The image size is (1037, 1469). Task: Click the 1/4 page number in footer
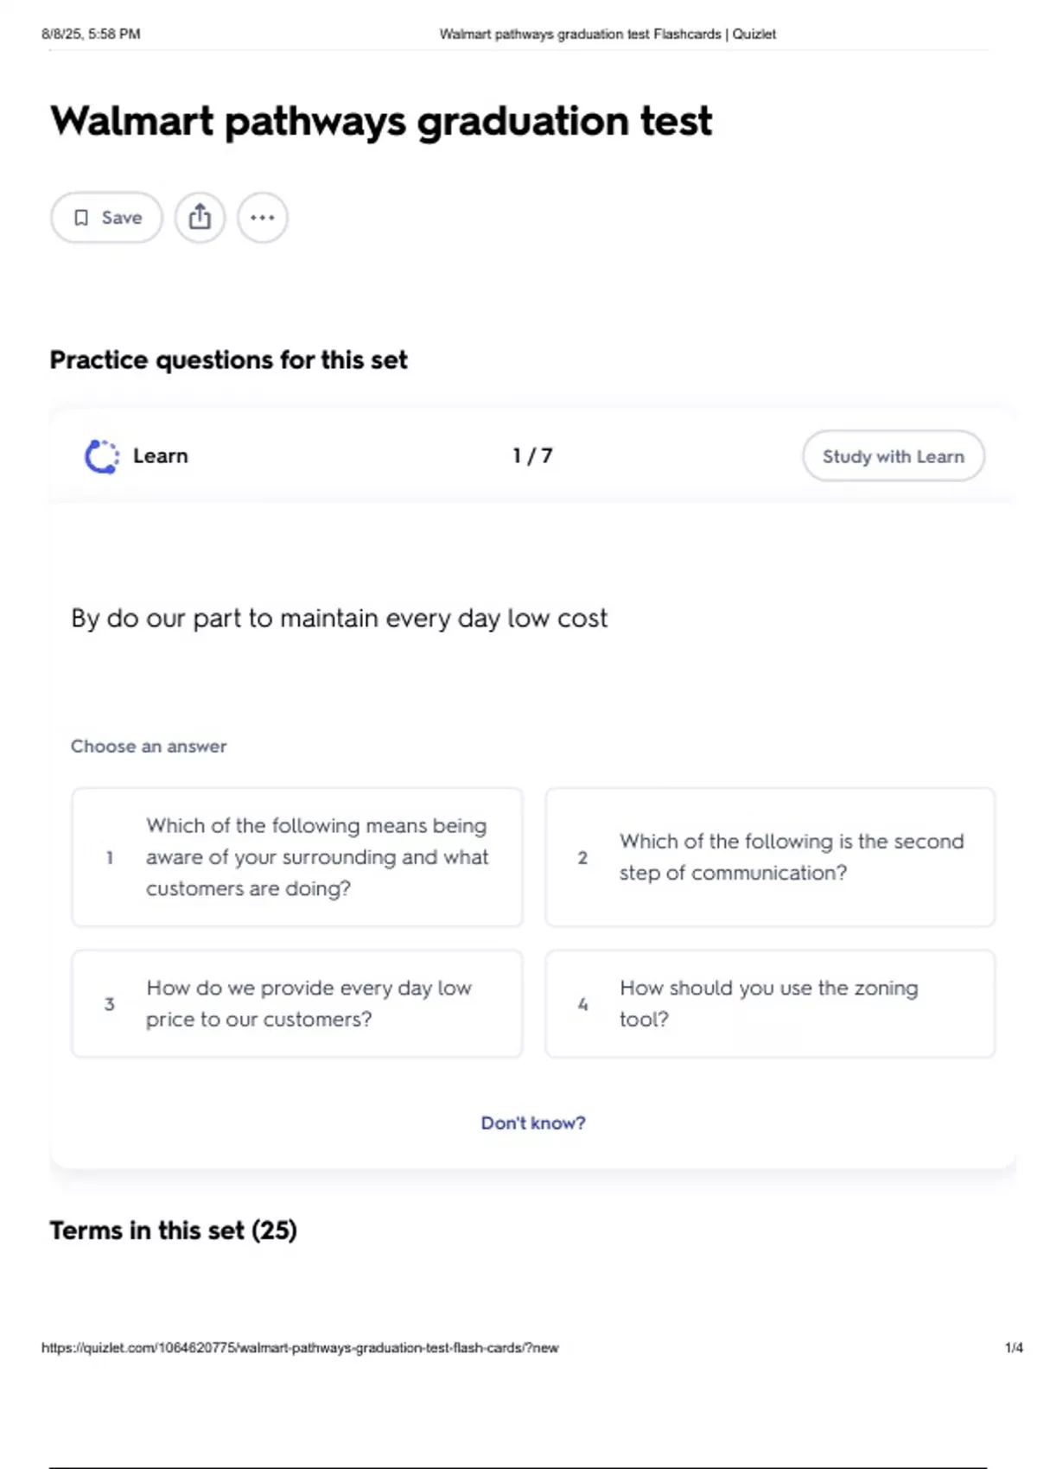click(1014, 1347)
